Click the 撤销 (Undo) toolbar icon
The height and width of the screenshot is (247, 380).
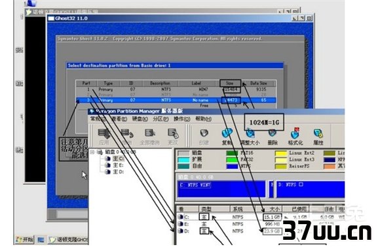[x=127, y=137]
